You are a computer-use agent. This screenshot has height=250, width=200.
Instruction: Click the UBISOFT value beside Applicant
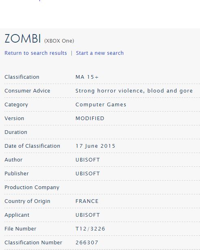click(x=88, y=215)
